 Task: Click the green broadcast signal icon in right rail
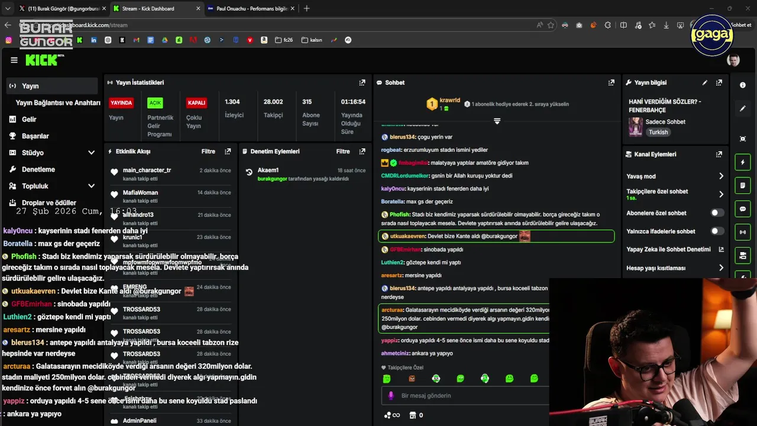pos(743,233)
